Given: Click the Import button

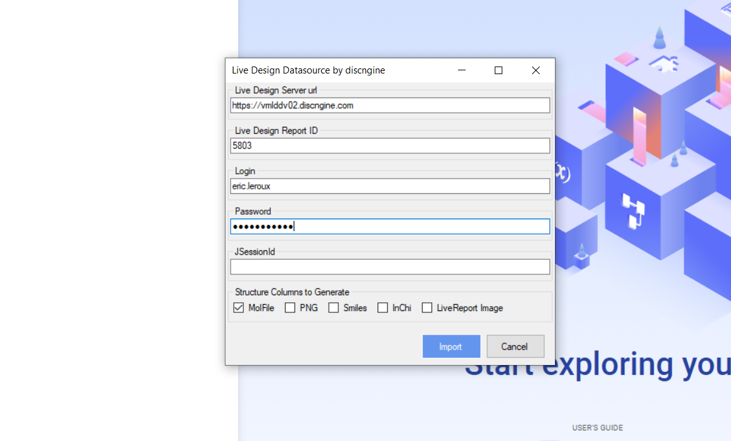Looking at the screenshot, I should coord(451,346).
